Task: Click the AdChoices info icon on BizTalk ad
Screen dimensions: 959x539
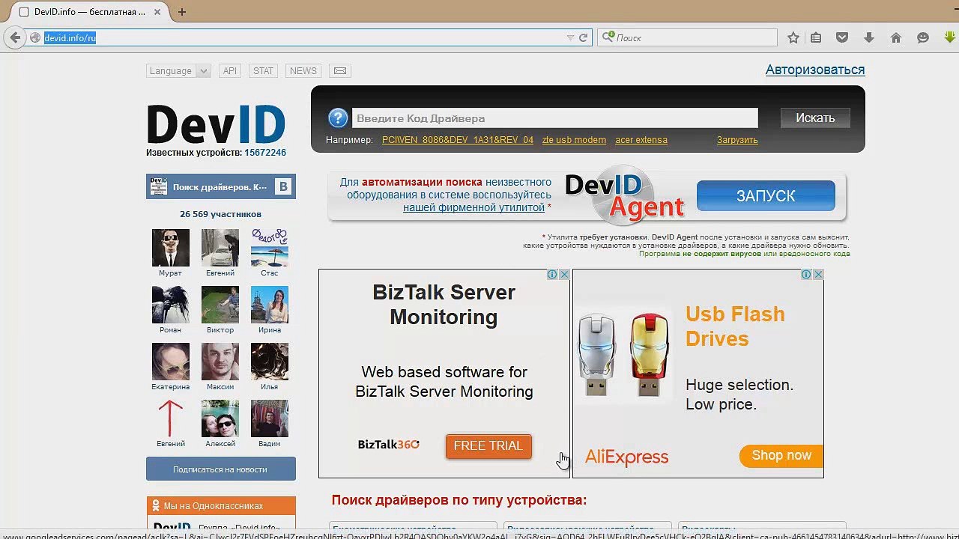Action: point(552,275)
